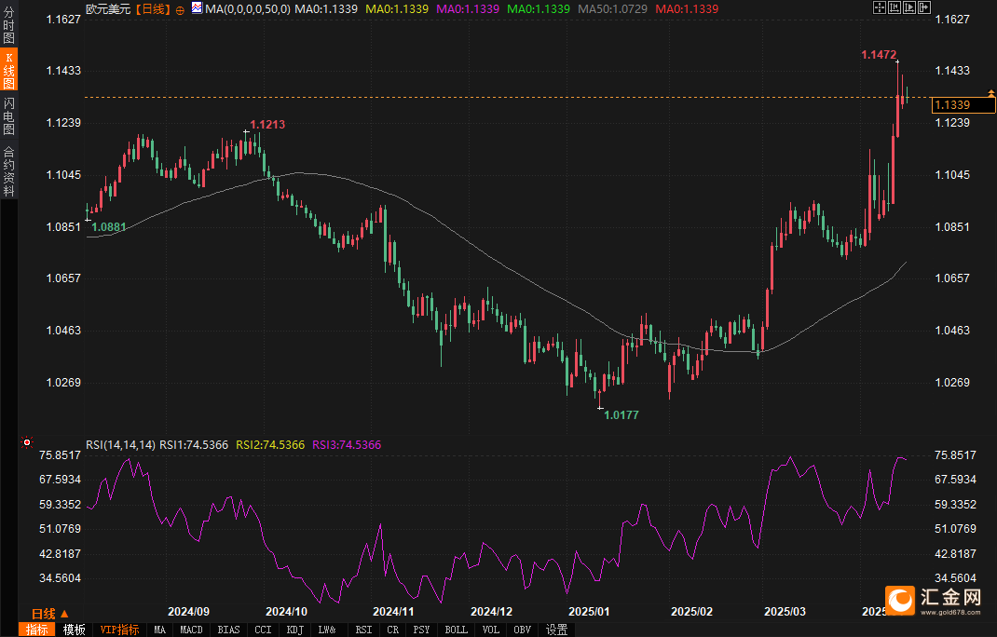Click the RSI(14,14,14) parameters label

(121, 445)
